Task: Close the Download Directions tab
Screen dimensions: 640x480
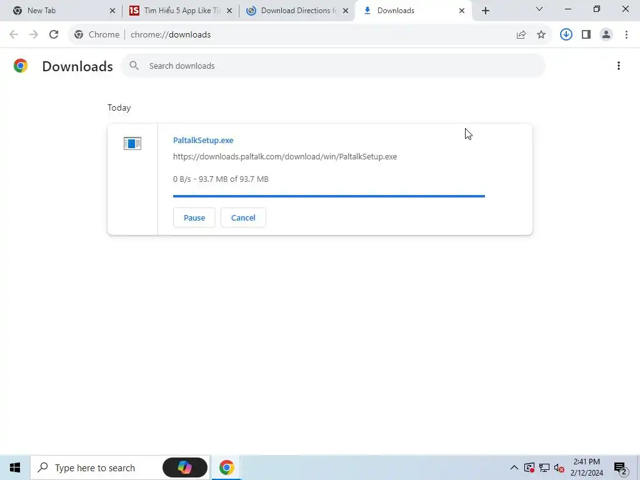Action: tap(346, 11)
